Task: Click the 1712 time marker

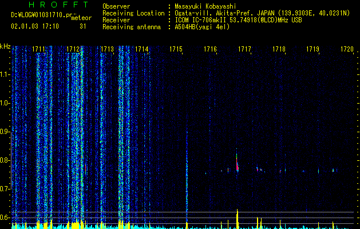Action: click(x=73, y=49)
